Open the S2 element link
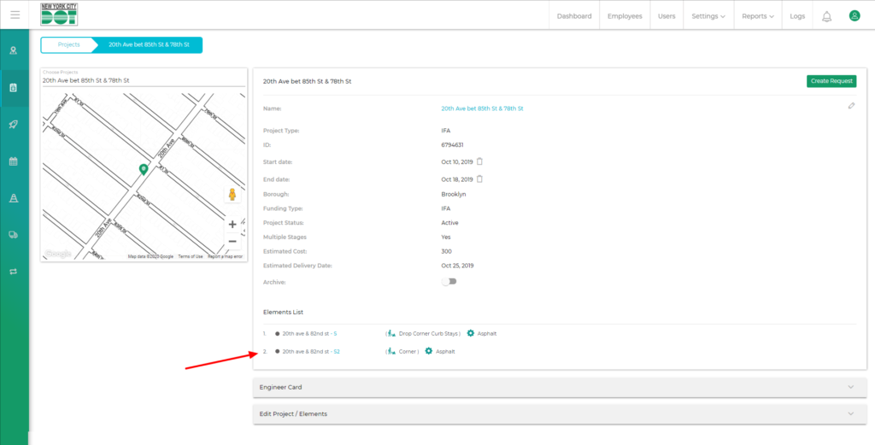 tap(337, 351)
